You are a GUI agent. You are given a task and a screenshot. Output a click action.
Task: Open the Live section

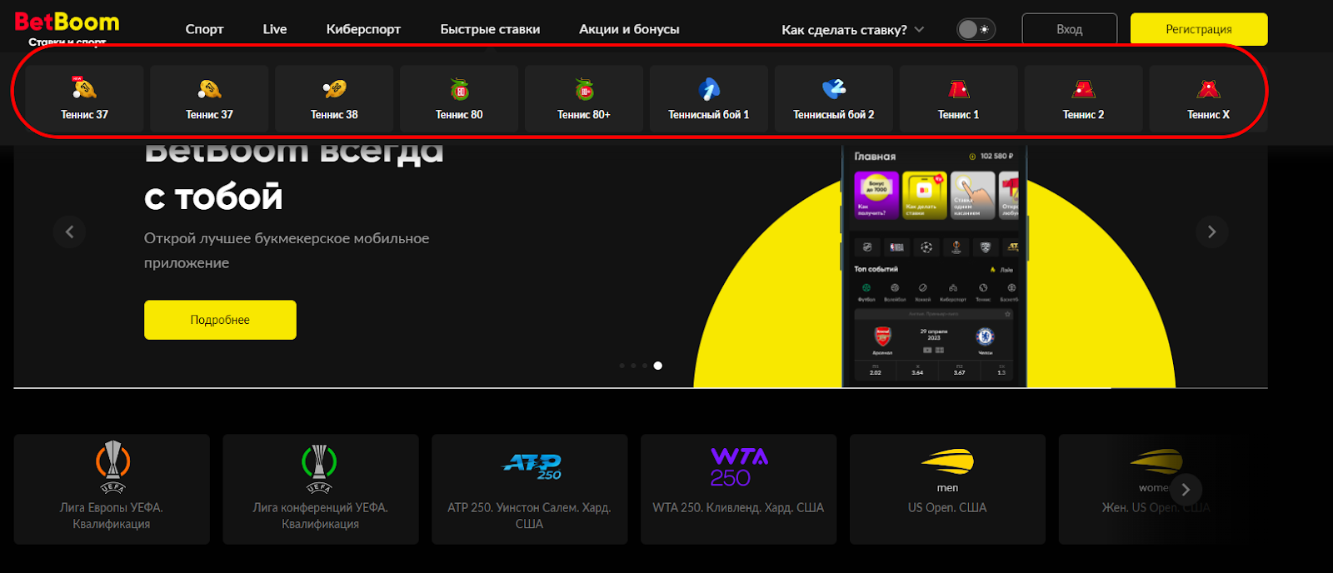tap(275, 29)
